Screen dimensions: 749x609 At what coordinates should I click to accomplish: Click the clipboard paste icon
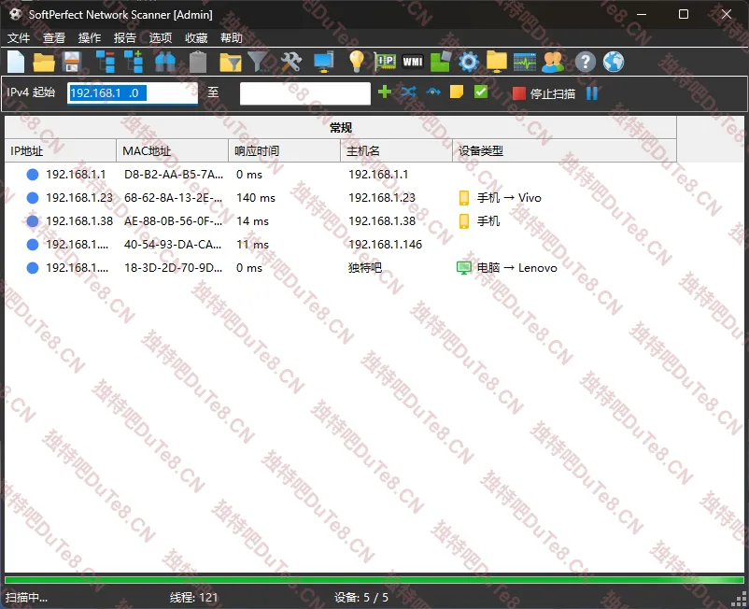[198, 62]
